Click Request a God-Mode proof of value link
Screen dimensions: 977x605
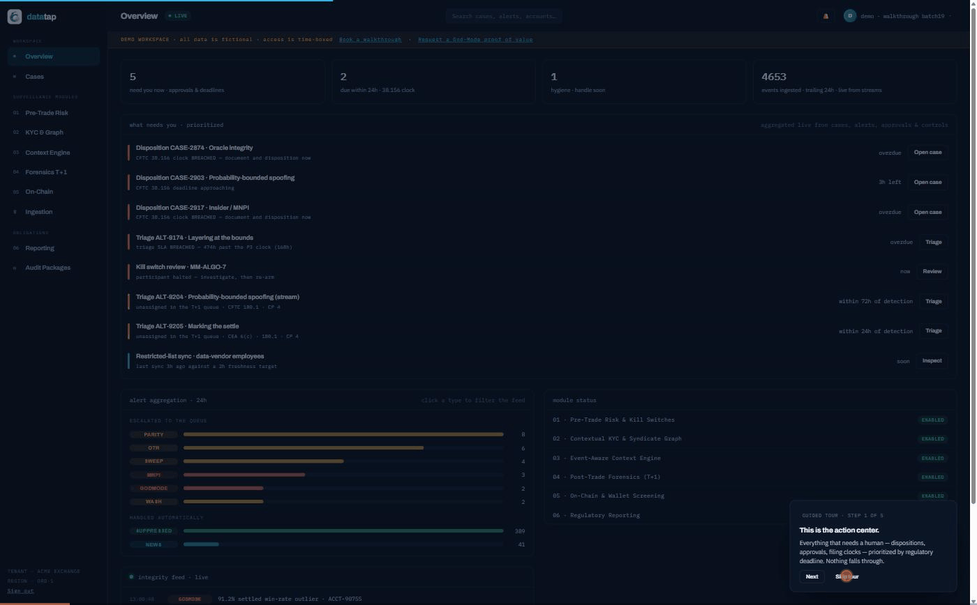click(475, 40)
